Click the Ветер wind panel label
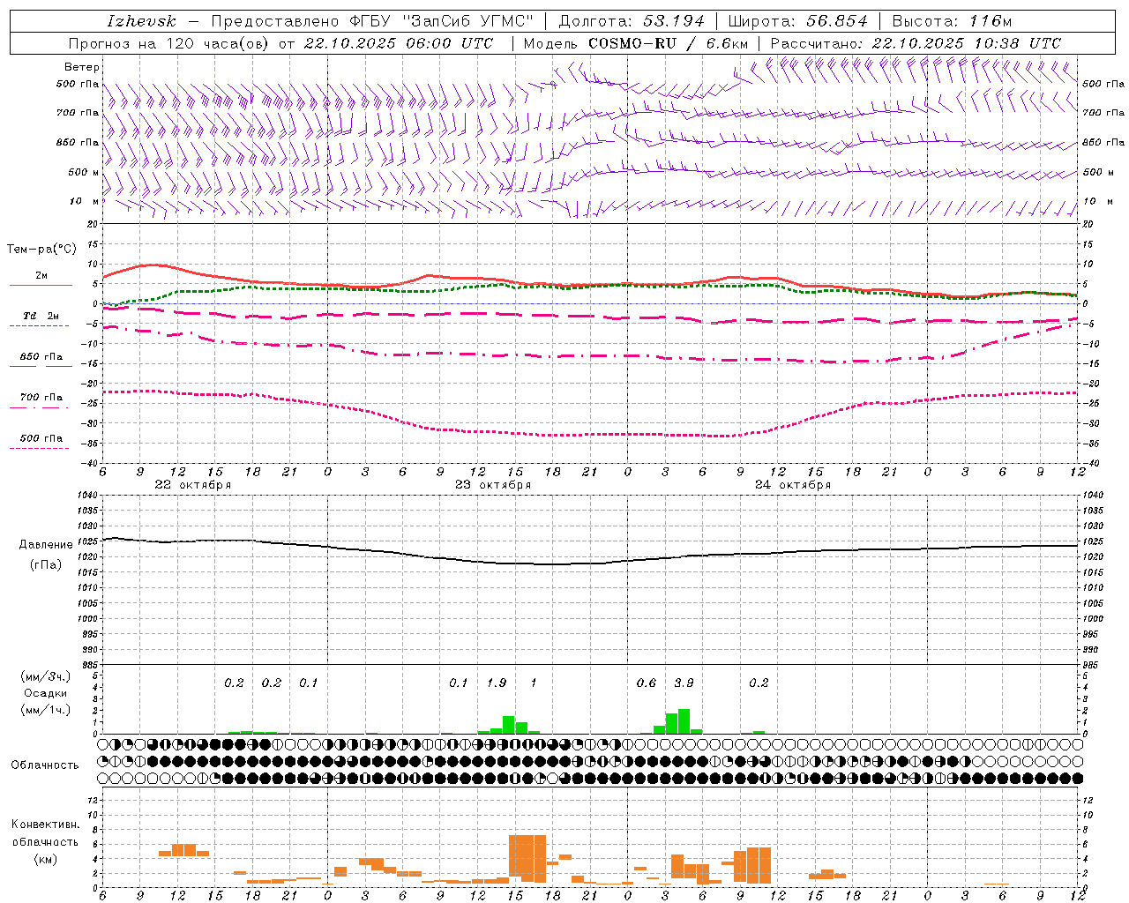1129x903 pixels. click(x=82, y=67)
